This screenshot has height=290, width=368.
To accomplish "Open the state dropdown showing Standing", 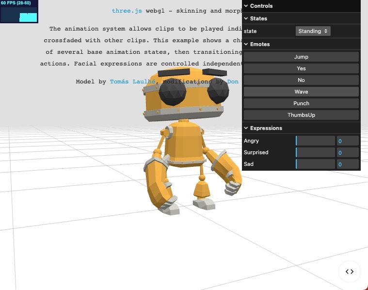I will pyautogui.click(x=313, y=31).
